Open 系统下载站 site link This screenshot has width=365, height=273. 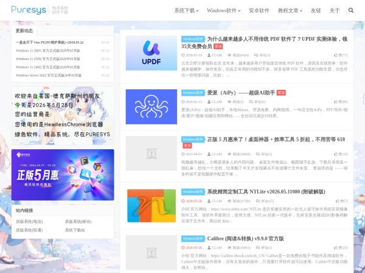pos(75,230)
